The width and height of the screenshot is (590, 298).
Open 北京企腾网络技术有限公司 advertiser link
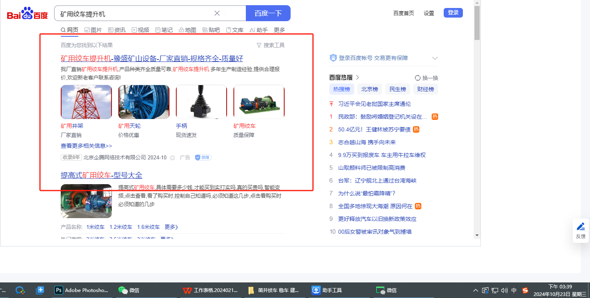115,157
